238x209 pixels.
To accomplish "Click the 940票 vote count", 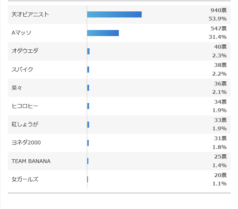I will coord(219,10).
